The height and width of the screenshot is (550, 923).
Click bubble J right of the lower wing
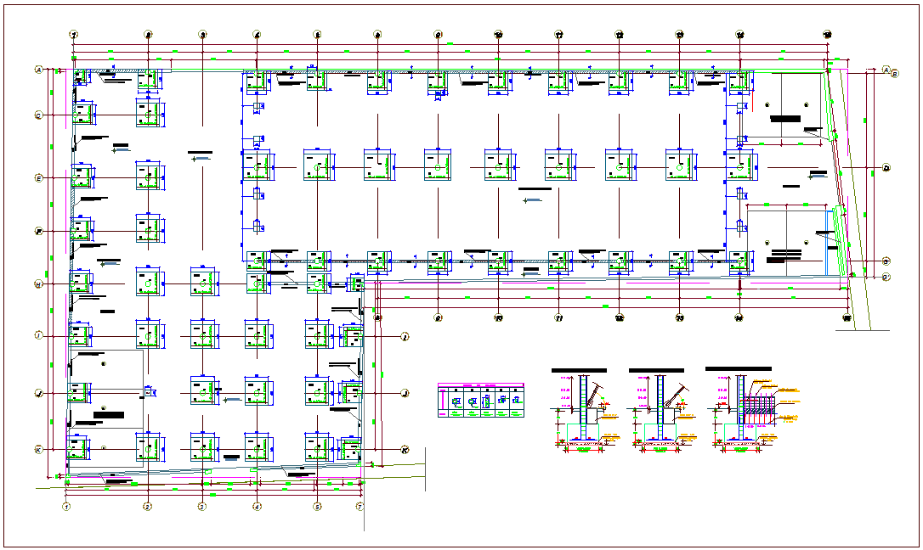405,393
